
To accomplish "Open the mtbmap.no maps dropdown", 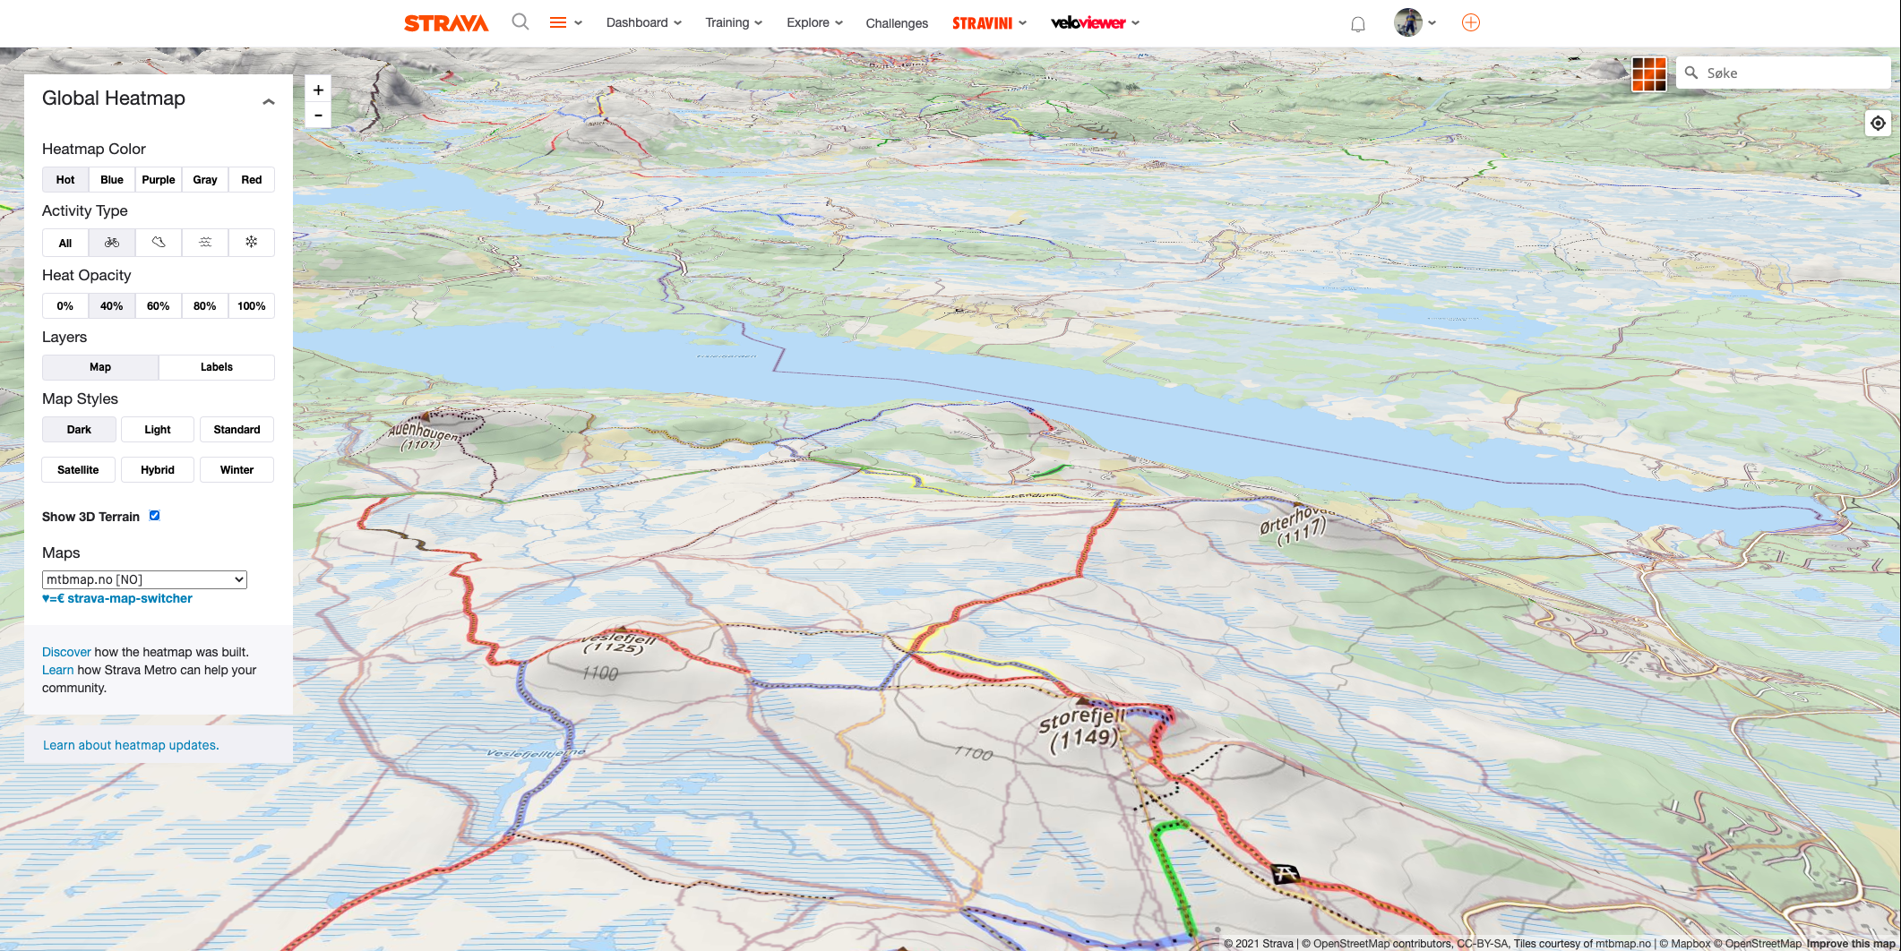I will point(144,579).
